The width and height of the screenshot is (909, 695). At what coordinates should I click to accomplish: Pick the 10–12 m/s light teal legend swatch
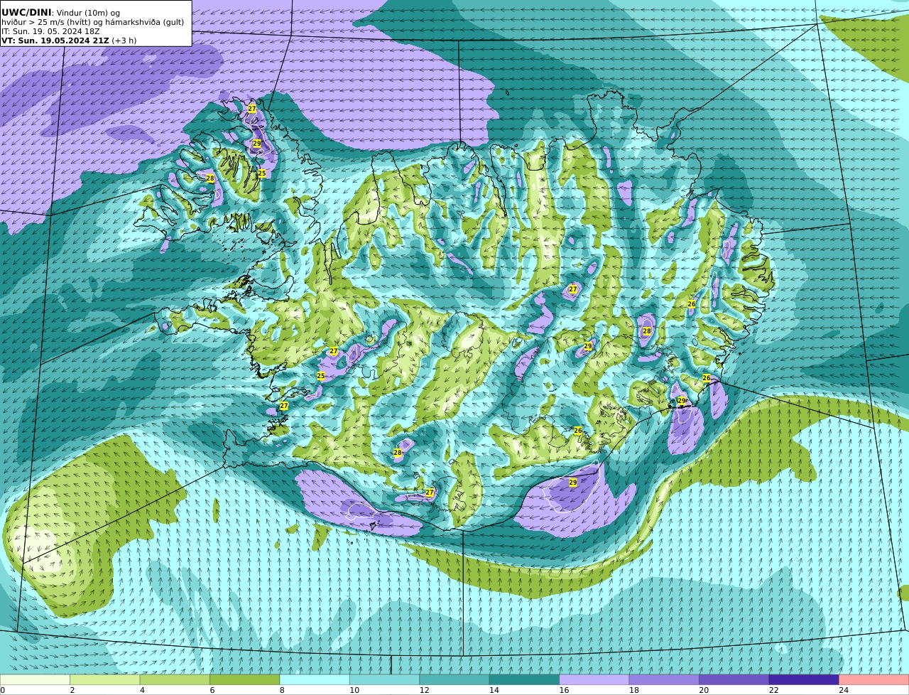pyautogui.click(x=384, y=679)
